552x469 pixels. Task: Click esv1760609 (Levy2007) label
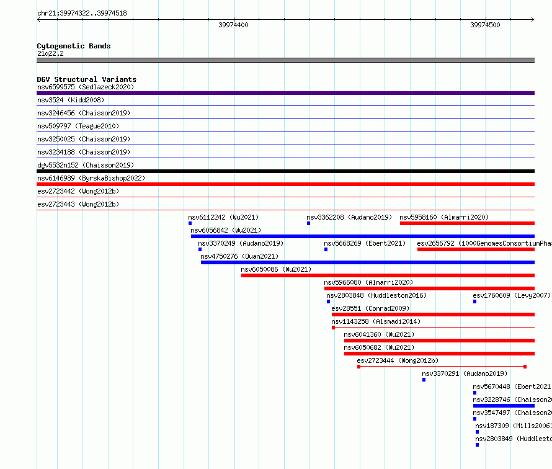coord(512,295)
